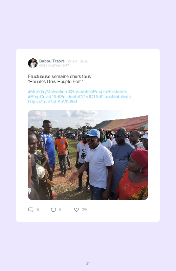Click the text "Fructueuse semaine chers tous."
This screenshot has height=271, width=176.
click(x=60, y=76)
